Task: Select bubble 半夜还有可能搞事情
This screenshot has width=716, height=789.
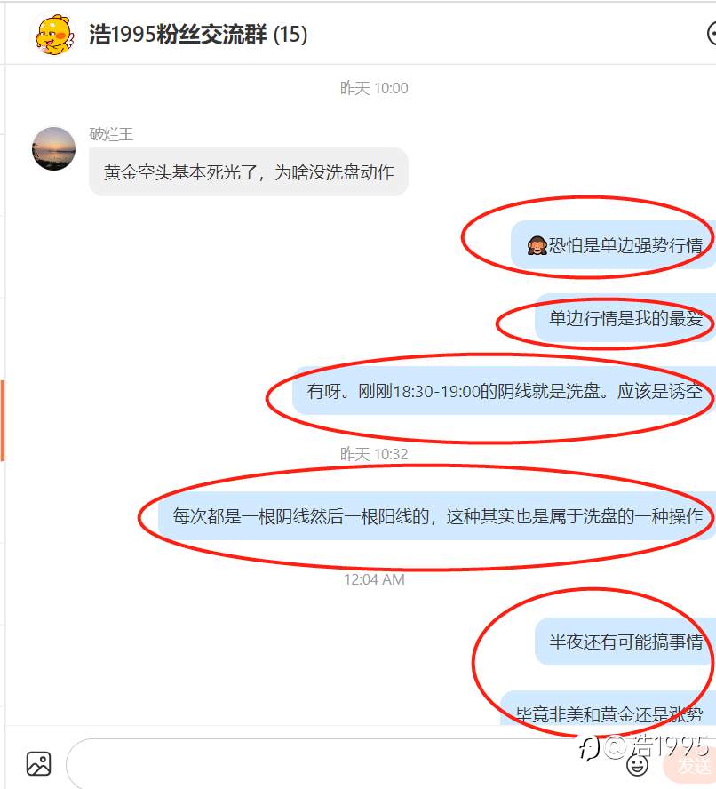Action: tap(625, 642)
